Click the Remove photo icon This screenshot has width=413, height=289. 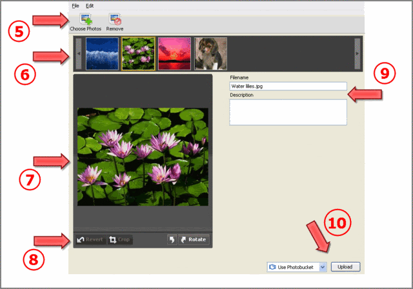click(x=115, y=20)
